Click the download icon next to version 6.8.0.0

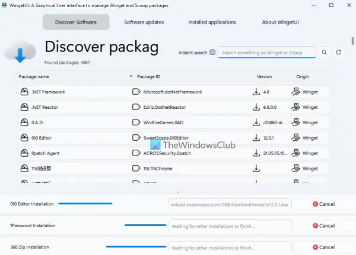[256, 107]
